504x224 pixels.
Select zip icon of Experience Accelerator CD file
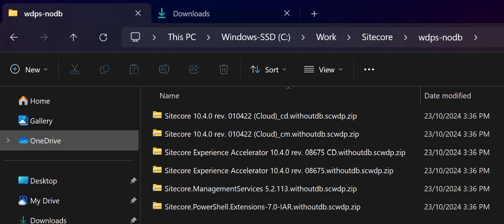pyautogui.click(x=157, y=152)
